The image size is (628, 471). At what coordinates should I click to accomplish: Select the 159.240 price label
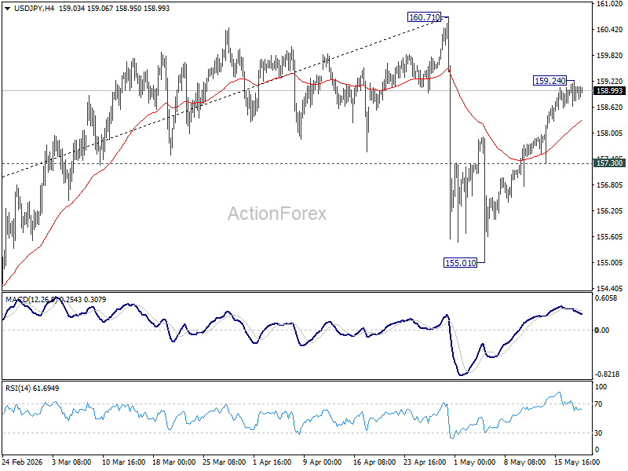[550, 81]
